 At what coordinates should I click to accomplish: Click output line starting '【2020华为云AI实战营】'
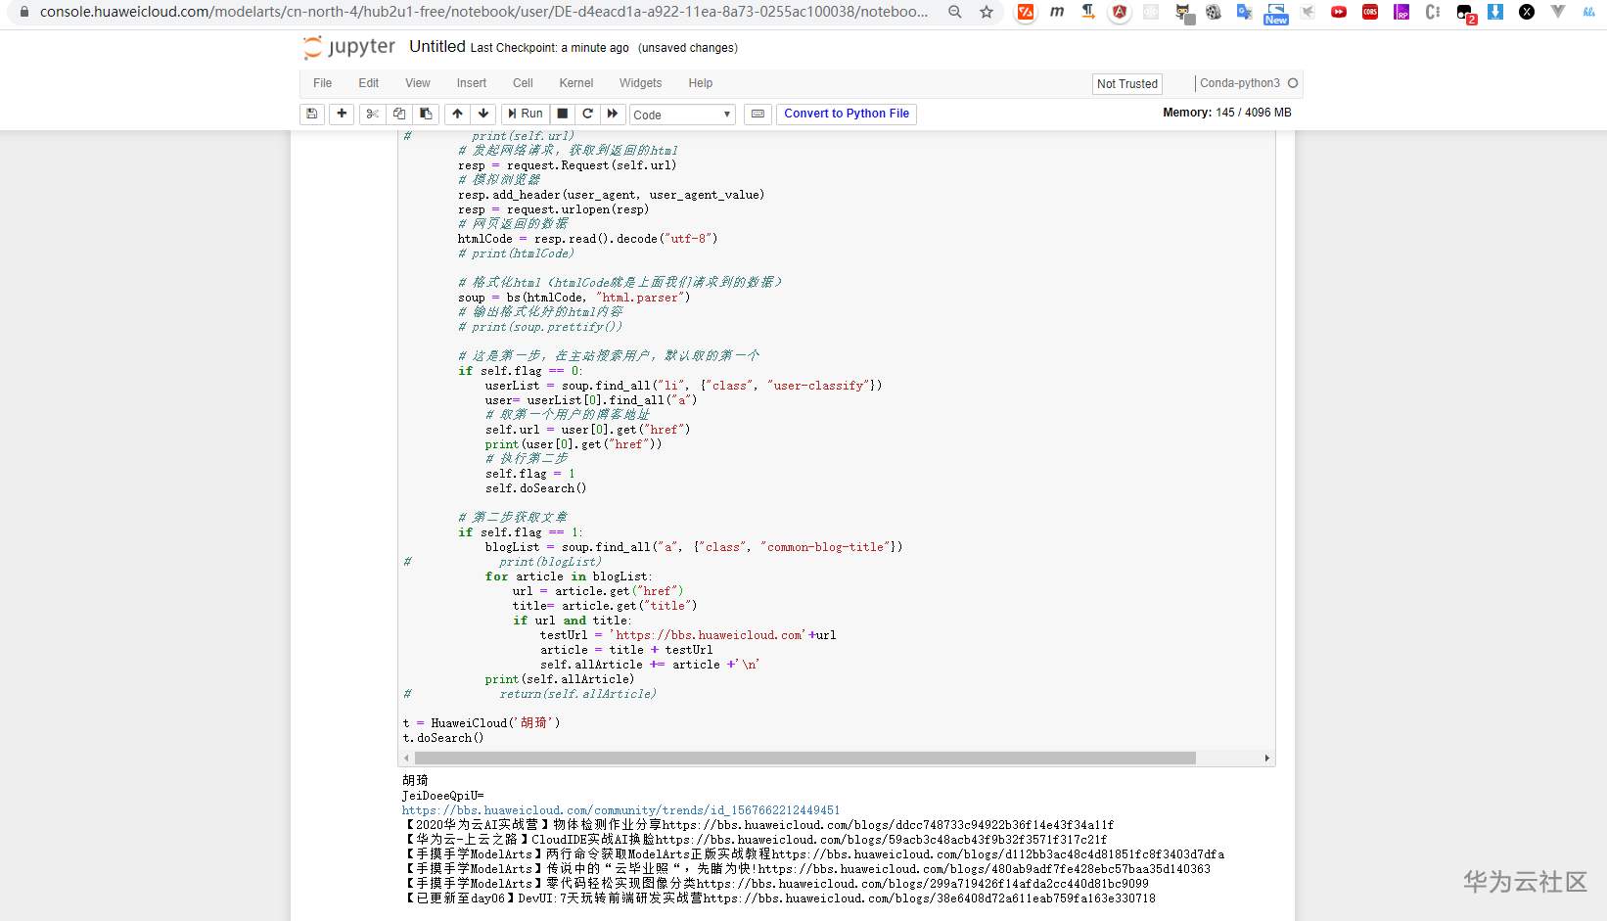click(x=758, y=825)
